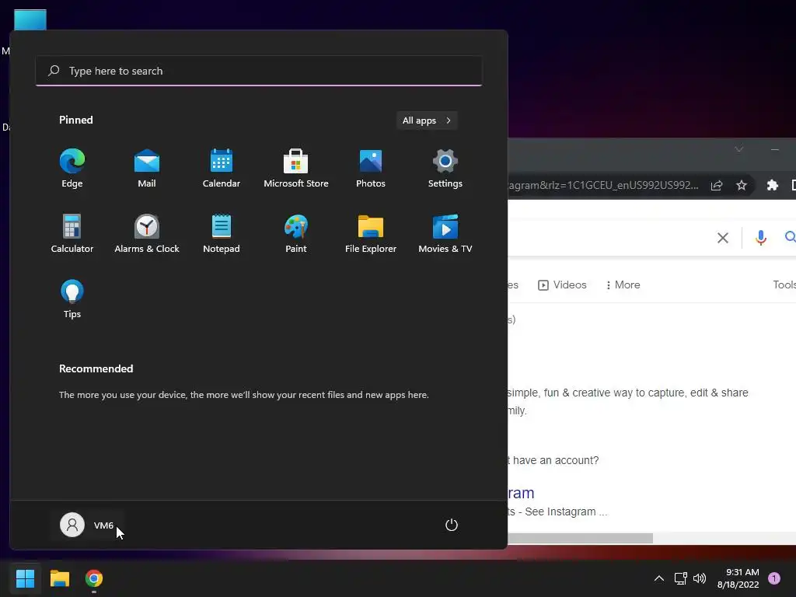Launch the Calculator app
Image resolution: width=796 pixels, height=597 pixels.
coord(72,233)
